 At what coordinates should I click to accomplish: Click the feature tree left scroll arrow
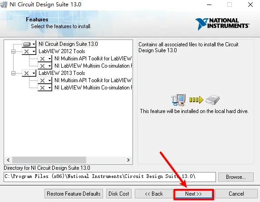pyautogui.click(x=8, y=160)
